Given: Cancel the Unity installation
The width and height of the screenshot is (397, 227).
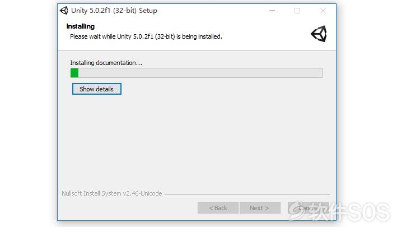Looking at the screenshot, I should click(x=308, y=208).
